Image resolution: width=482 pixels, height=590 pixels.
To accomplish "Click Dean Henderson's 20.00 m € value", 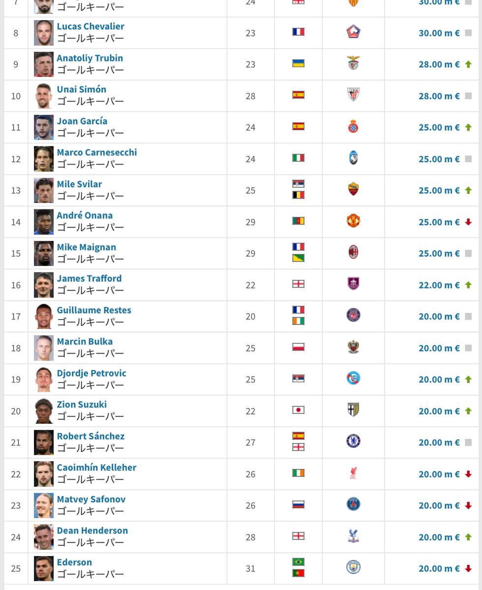I will click(x=439, y=537).
